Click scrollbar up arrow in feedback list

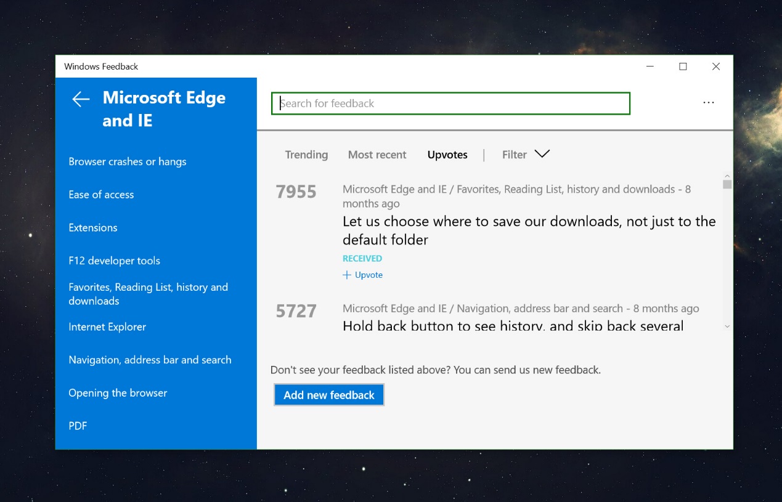(x=727, y=176)
